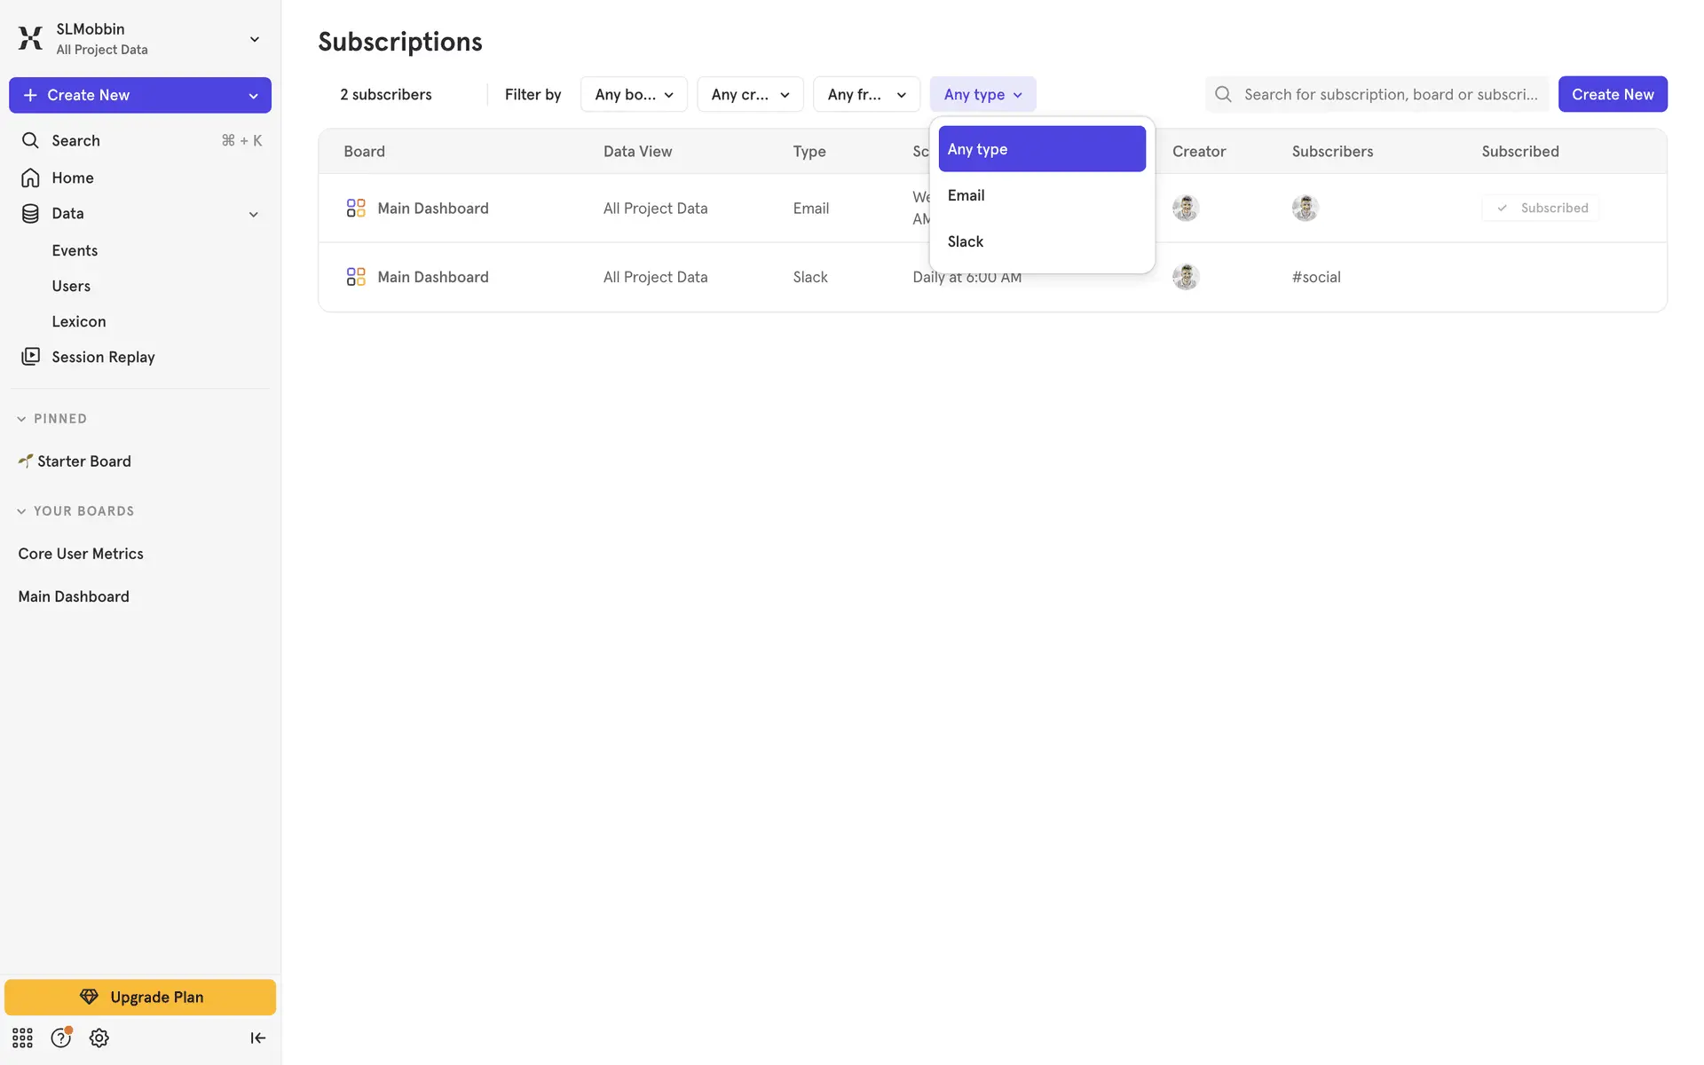
Task: Select Email from type menu
Action: click(x=966, y=195)
